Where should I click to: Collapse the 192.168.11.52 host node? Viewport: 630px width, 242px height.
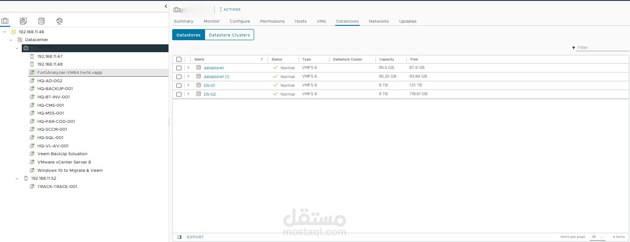click(17, 178)
